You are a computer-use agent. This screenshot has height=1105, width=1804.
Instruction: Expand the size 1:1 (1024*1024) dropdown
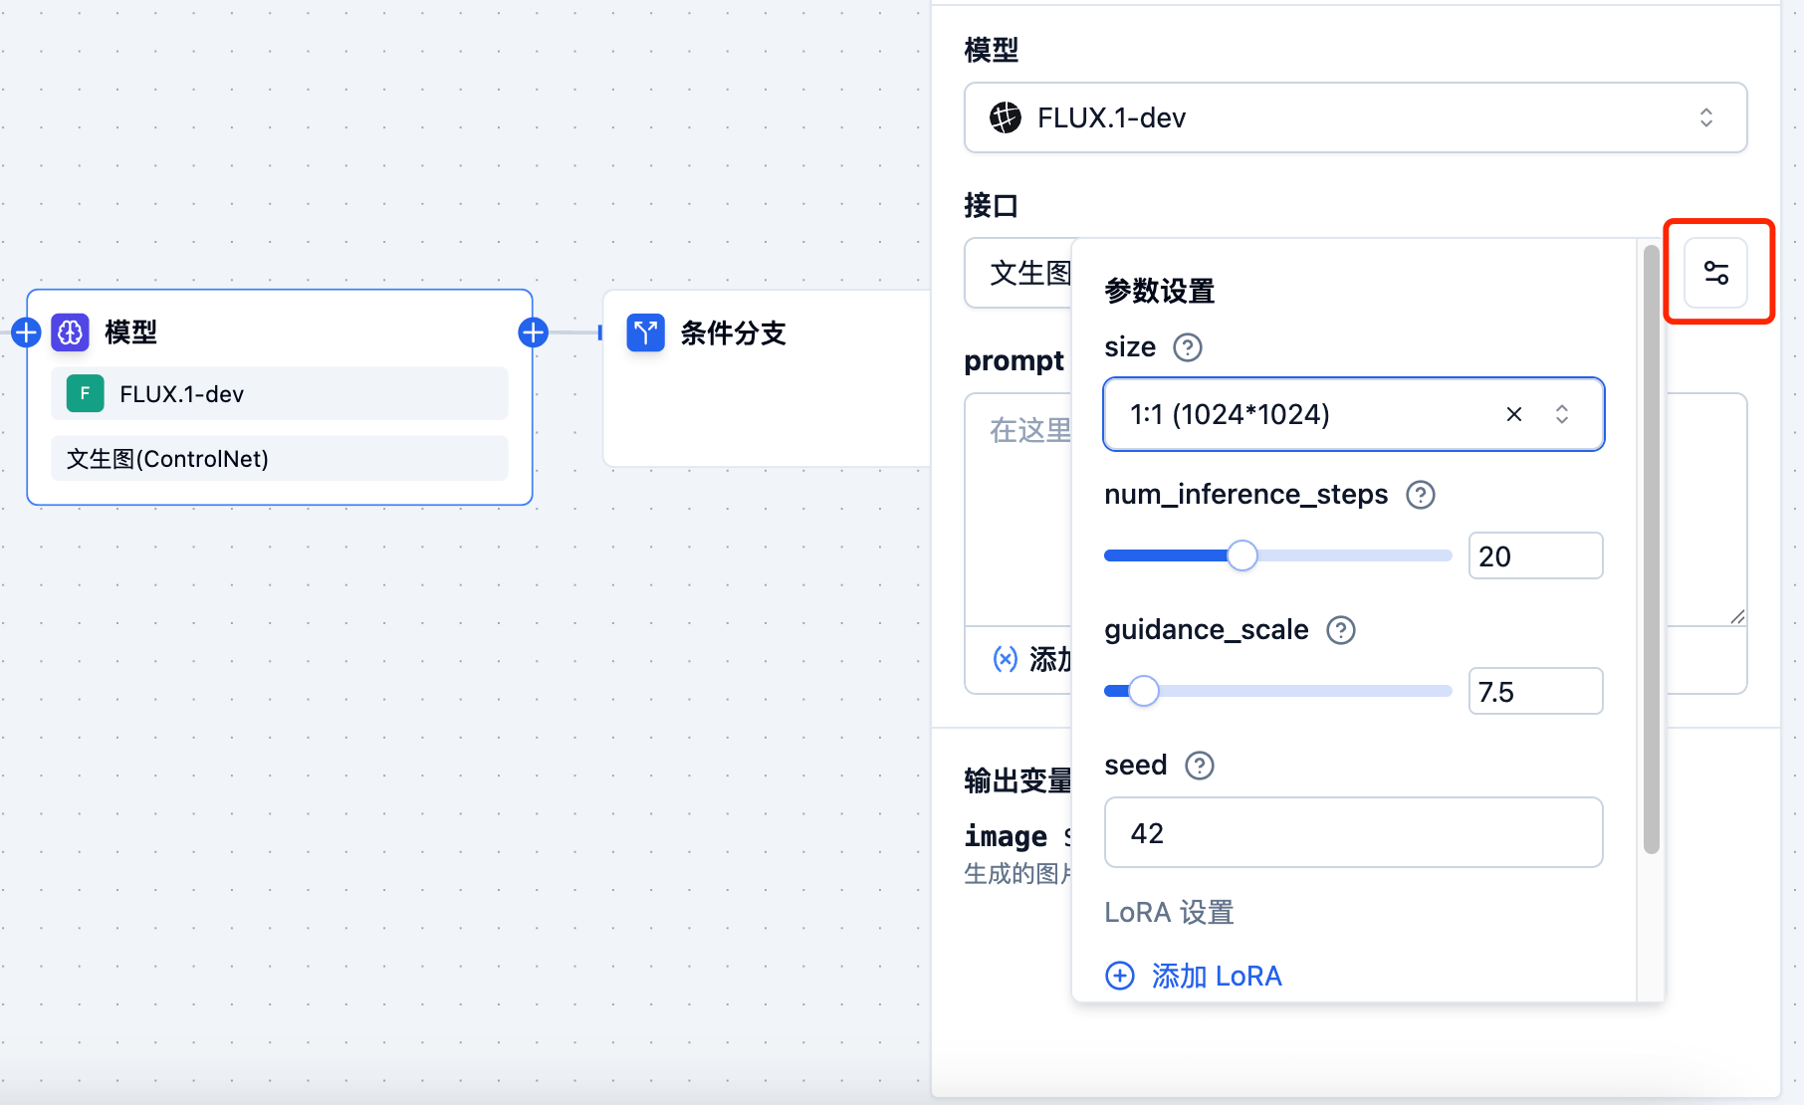pyautogui.click(x=1561, y=414)
